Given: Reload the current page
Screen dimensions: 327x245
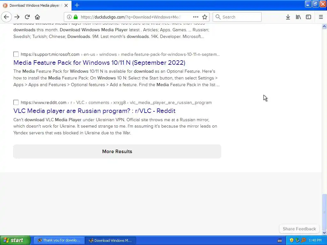Looking at the screenshot, I should (x=27, y=17).
